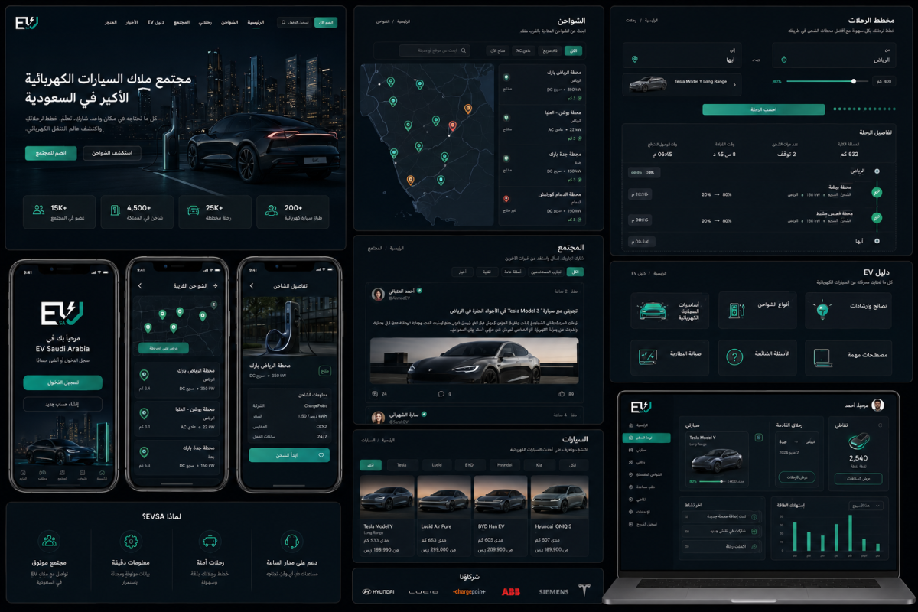Viewport: 918px width, 612px height.
Task: Click the heart icon on phone start charging button
Action: click(x=322, y=455)
